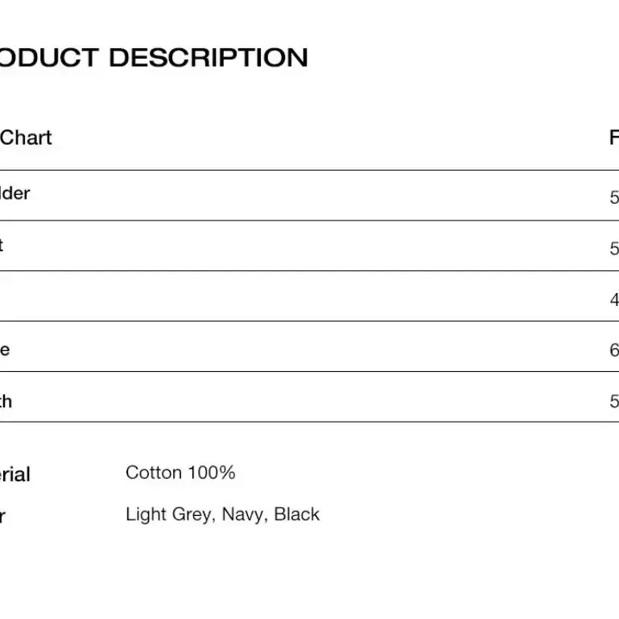Select the word Cotton in the material text
619x619 pixels.
(154, 473)
